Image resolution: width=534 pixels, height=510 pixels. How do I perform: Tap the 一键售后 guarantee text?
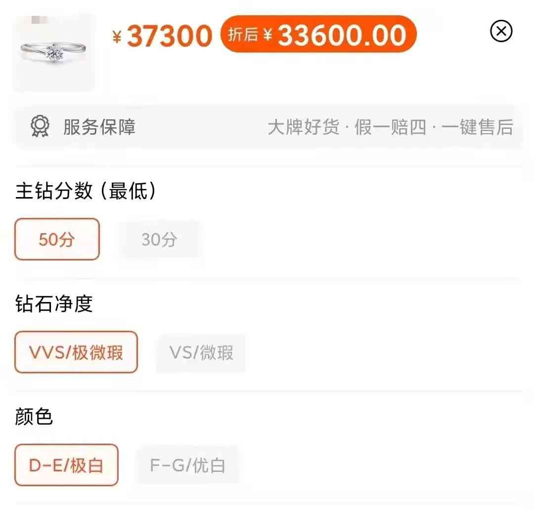click(x=477, y=127)
